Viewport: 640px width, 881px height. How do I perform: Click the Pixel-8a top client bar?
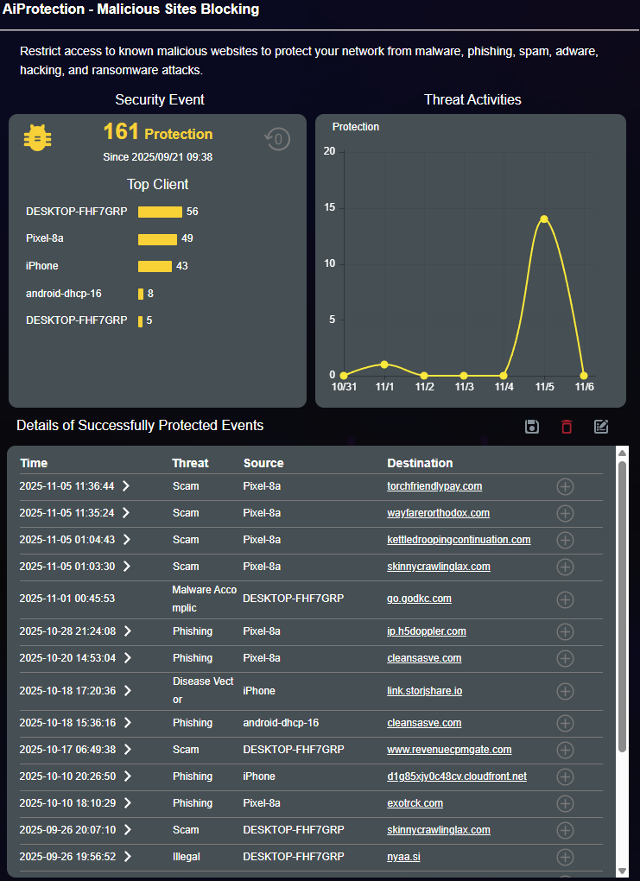(x=157, y=239)
